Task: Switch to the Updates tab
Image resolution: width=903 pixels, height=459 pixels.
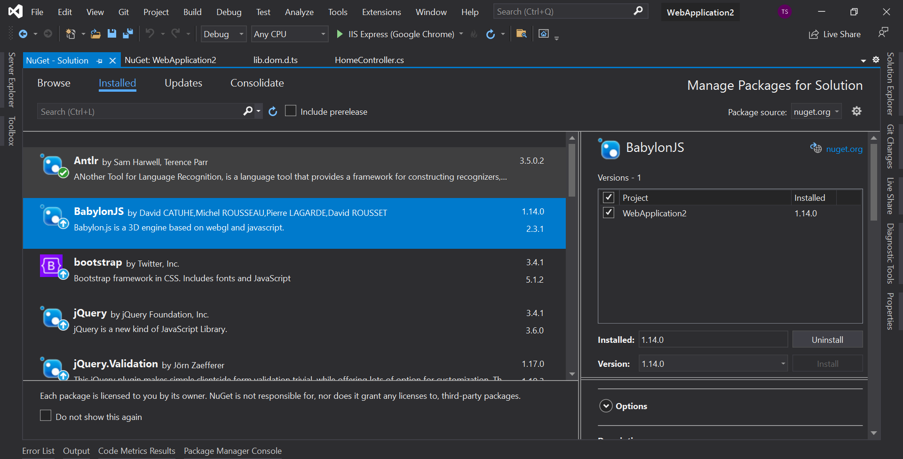Action: [x=183, y=83]
